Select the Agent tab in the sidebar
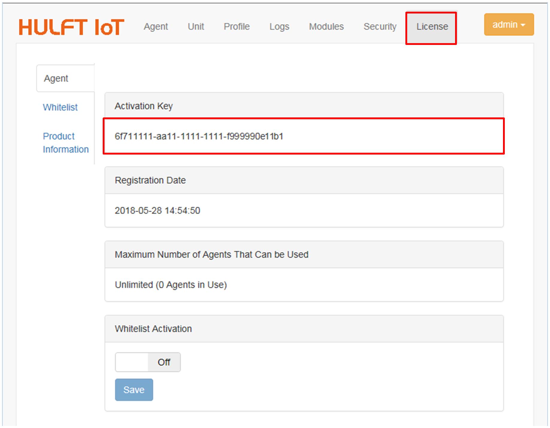 [56, 78]
